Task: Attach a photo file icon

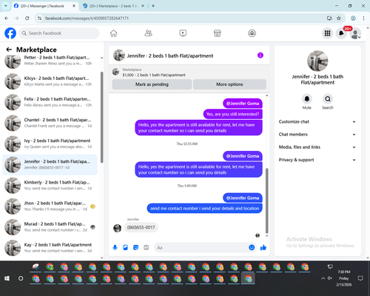Action: [125, 247]
